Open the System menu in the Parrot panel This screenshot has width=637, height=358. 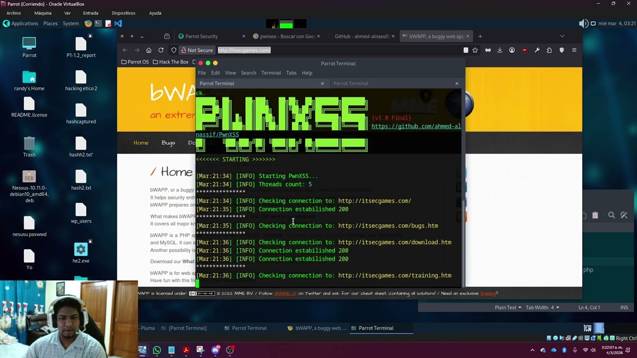click(x=71, y=23)
